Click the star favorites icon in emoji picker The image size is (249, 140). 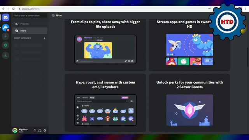[x=78, y=107]
